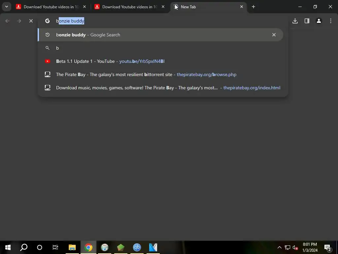Show hidden system tray icons
This screenshot has height=254, width=338.
click(279, 247)
